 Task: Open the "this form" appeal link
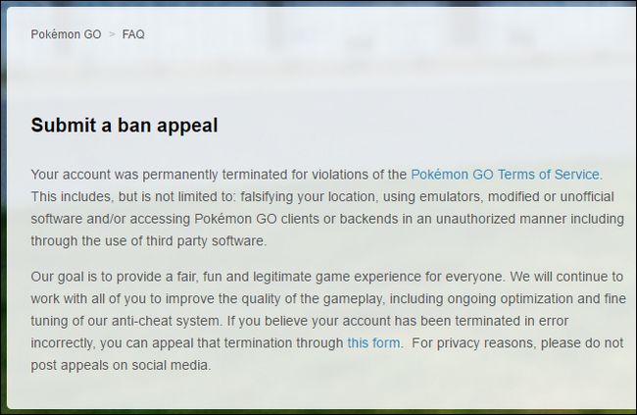[373, 343]
